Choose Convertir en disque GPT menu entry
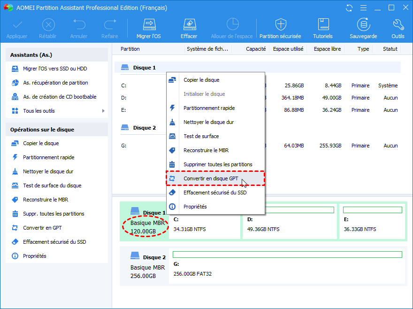The width and height of the screenshot is (413, 309). tap(211, 178)
